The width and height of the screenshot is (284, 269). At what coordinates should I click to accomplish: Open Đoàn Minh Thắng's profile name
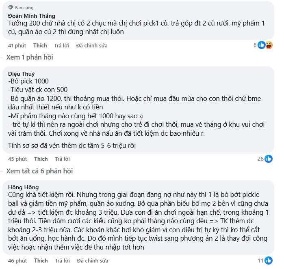tap(32, 16)
